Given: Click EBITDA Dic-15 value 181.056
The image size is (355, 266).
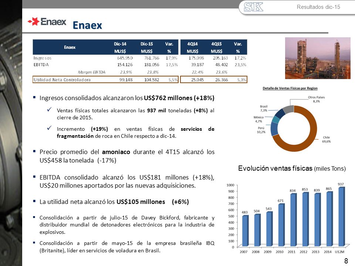Looking at the screenshot, I should (152, 65).
